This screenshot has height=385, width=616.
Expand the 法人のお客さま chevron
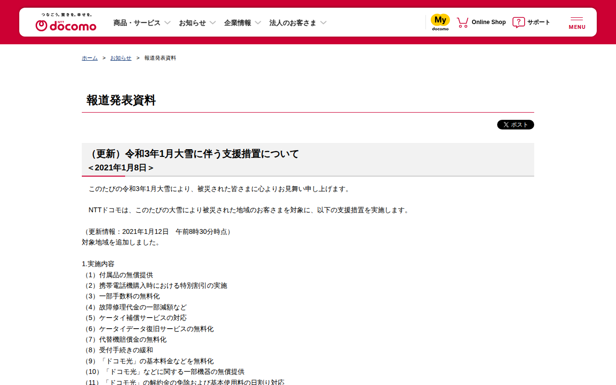pos(323,23)
